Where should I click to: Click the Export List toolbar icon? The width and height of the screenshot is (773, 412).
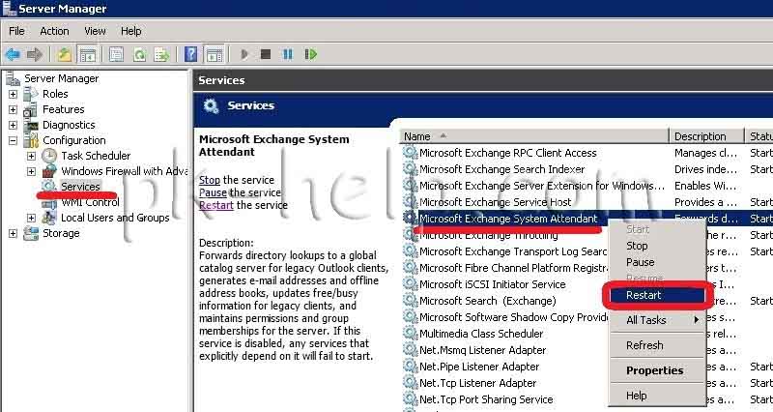point(161,54)
